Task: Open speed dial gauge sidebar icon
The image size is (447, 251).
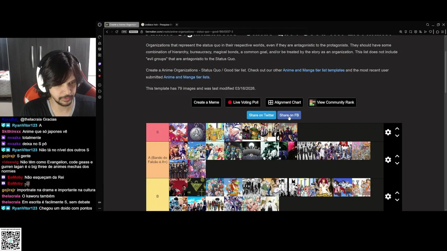Action: [100, 37]
